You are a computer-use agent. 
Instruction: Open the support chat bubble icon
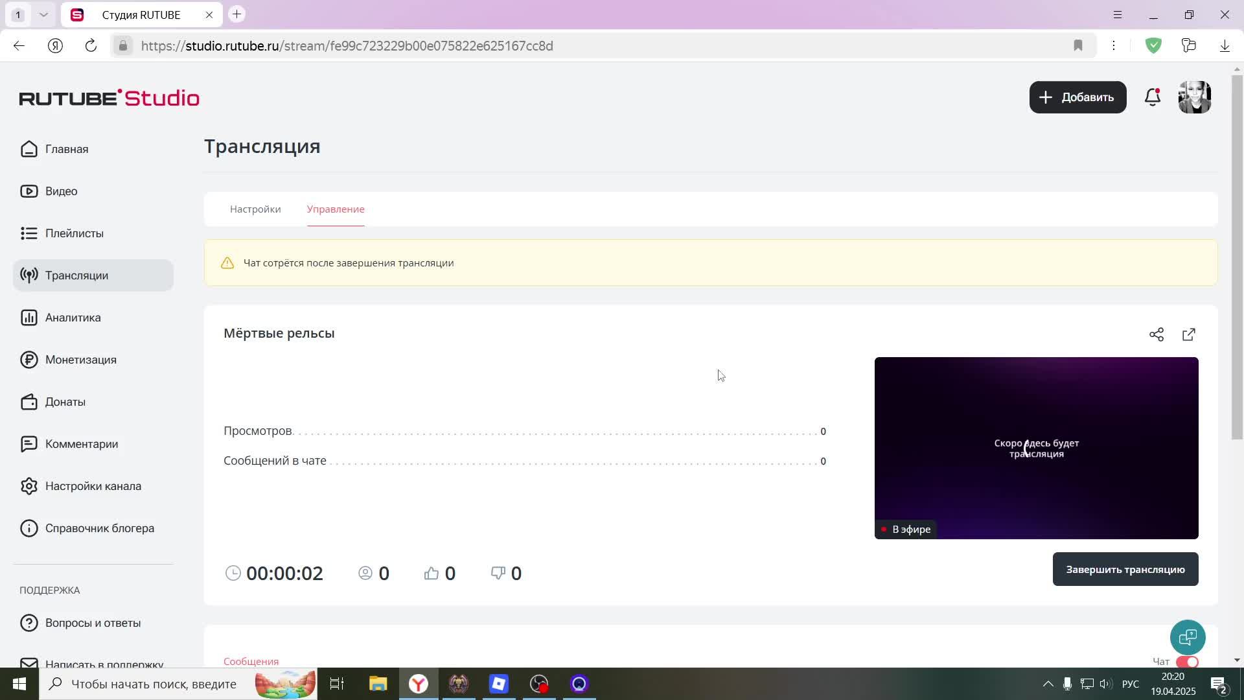coord(1187,637)
